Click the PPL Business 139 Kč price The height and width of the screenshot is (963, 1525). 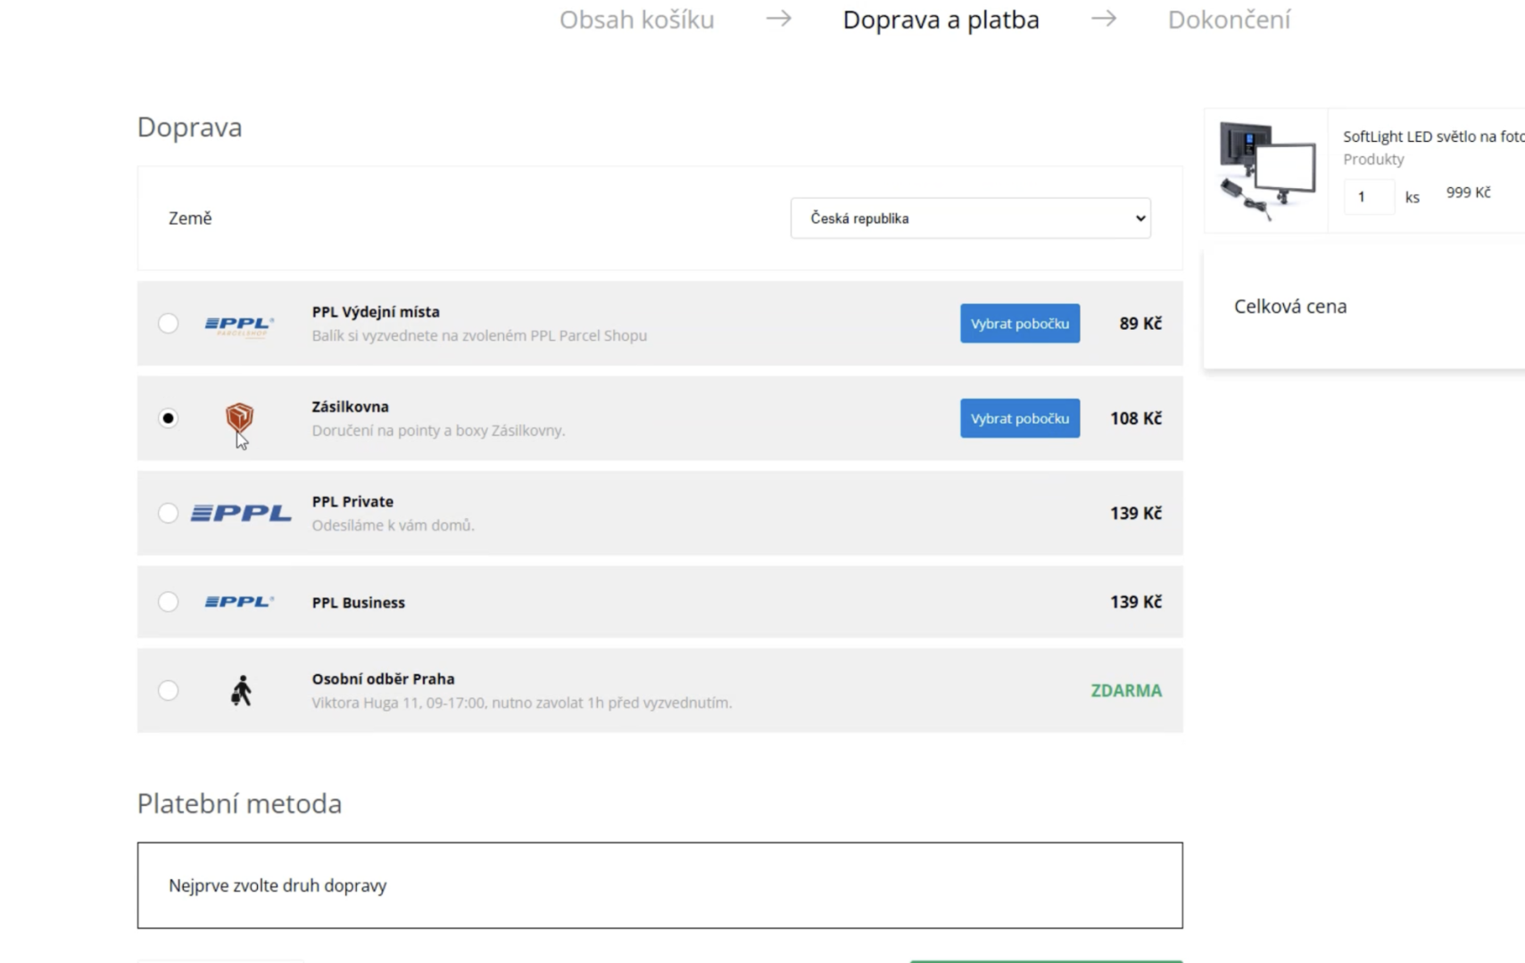click(x=1136, y=602)
